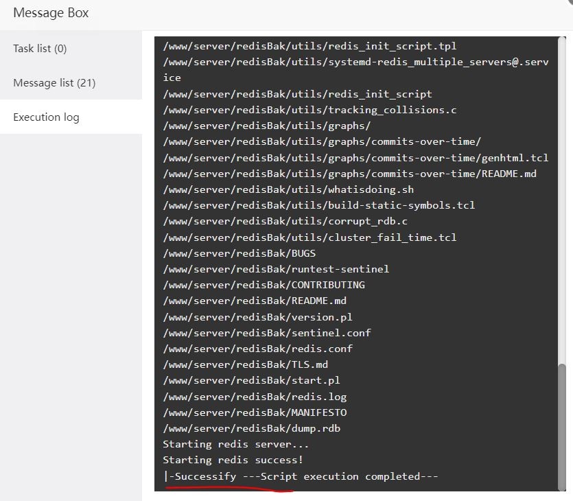
Task: Click the 'Starting redis success!' log line
Action: [233, 460]
